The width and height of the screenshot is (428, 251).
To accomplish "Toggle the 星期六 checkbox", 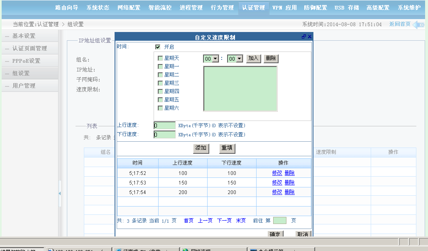I will pyautogui.click(x=160, y=108).
